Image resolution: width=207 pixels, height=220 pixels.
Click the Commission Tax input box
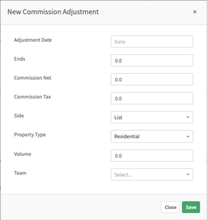(x=152, y=98)
